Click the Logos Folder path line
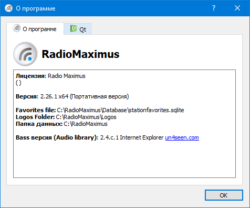Viewport: 250px width, 208px height. [66, 117]
